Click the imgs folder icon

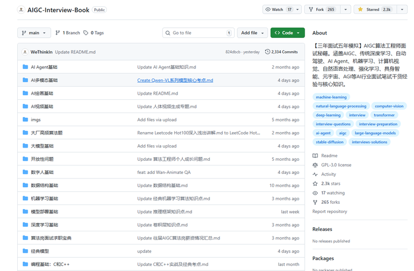pyautogui.click(x=25, y=119)
